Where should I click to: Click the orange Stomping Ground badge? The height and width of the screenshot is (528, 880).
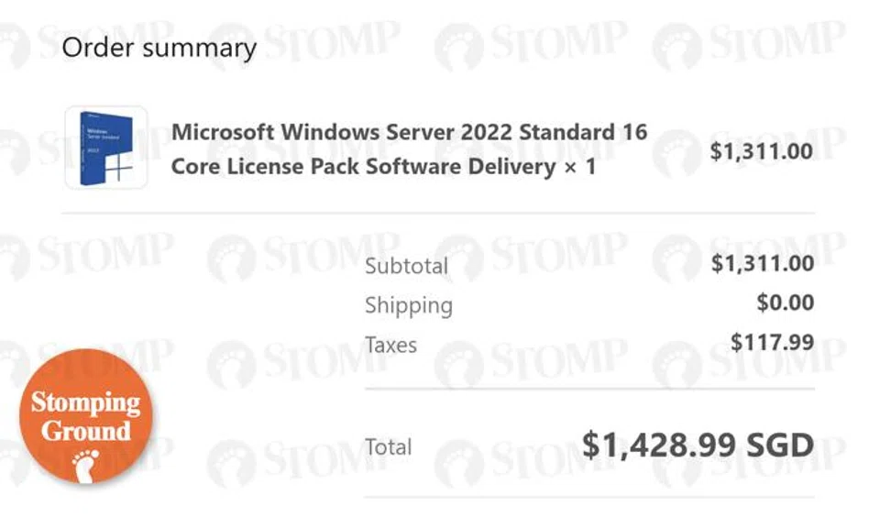[86, 417]
